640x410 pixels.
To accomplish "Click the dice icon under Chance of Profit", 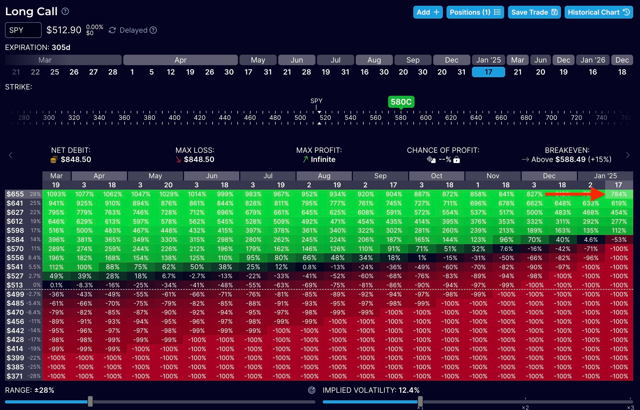I will click(x=431, y=160).
